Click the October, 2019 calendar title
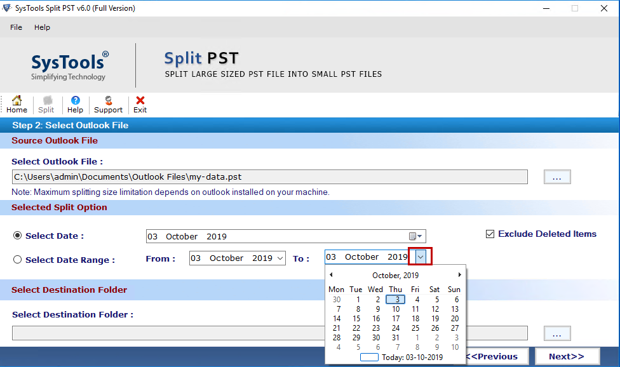 point(395,275)
